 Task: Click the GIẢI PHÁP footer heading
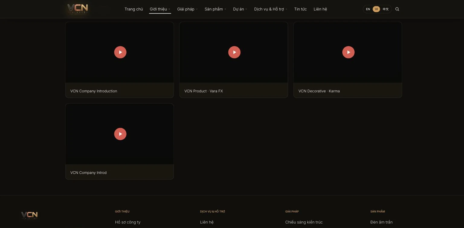[292, 211]
